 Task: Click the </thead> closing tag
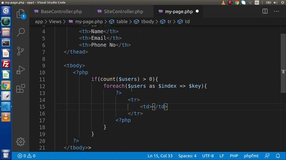tap(76, 52)
